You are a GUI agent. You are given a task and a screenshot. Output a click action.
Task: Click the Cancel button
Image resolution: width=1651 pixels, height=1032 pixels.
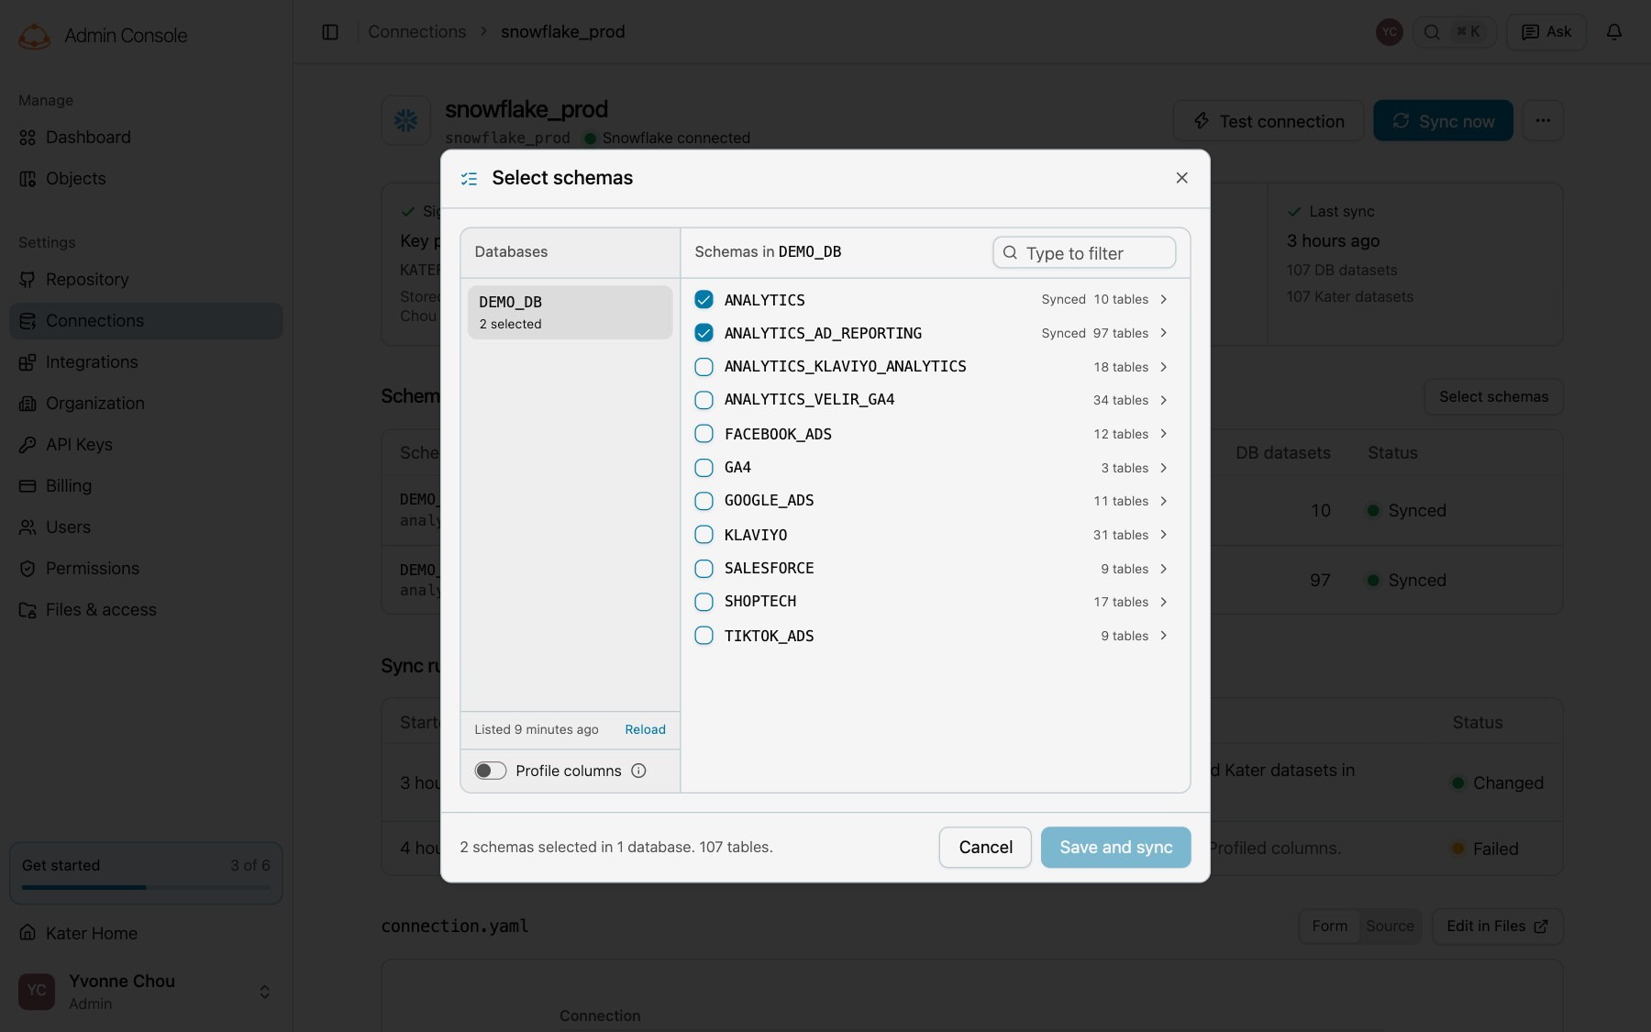[x=985, y=848]
